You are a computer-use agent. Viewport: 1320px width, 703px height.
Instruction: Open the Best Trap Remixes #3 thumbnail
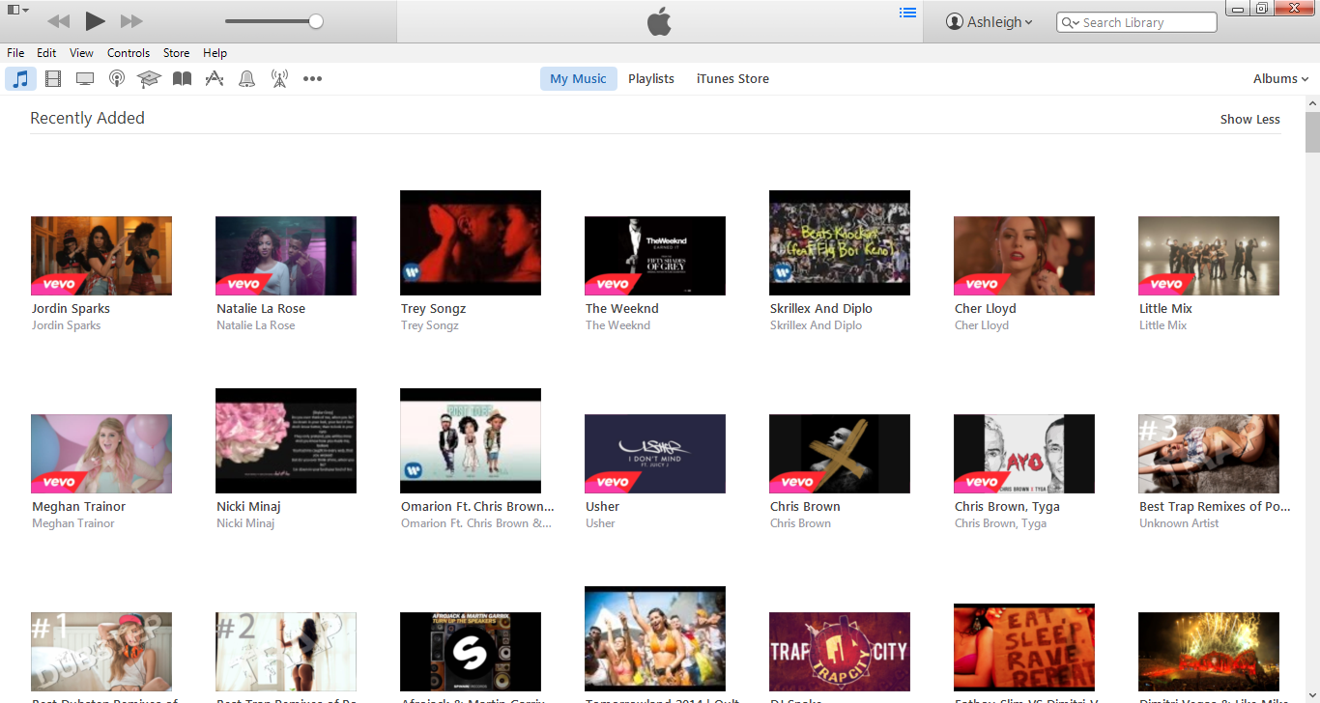(1209, 454)
